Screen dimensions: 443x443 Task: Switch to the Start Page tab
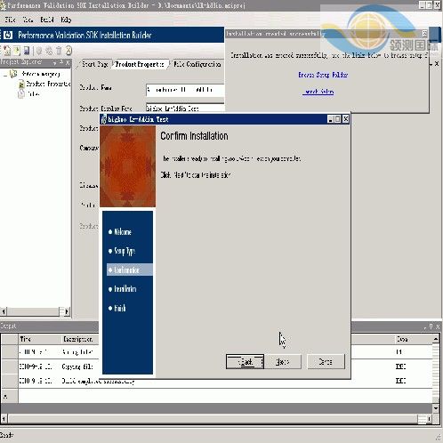94,64
